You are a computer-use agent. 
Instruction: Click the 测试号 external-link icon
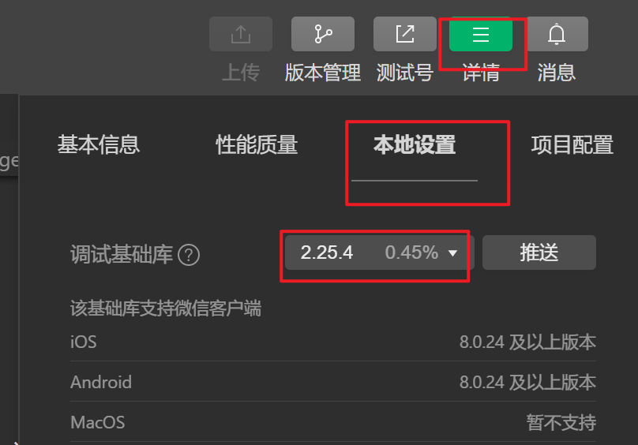(x=405, y=34)
